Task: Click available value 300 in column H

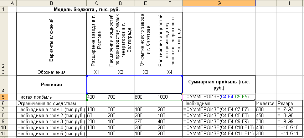Action: (266, 133)
